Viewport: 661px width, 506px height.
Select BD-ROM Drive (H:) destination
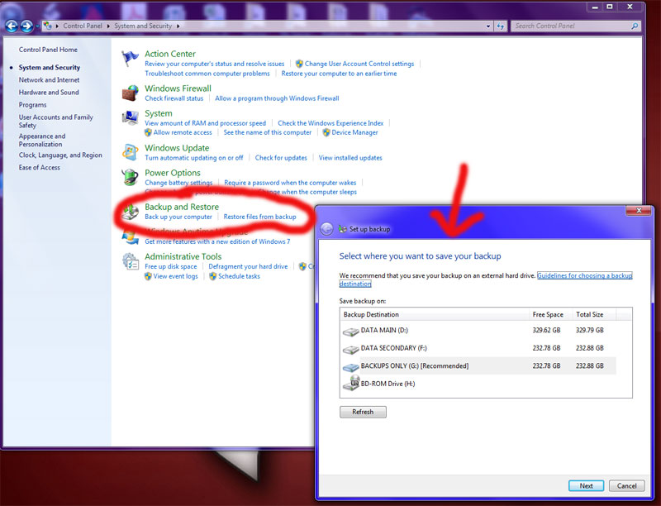(478, 384)
